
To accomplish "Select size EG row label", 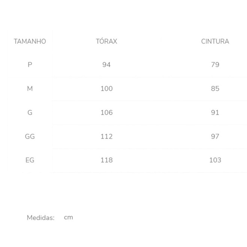I will (30, 160).
